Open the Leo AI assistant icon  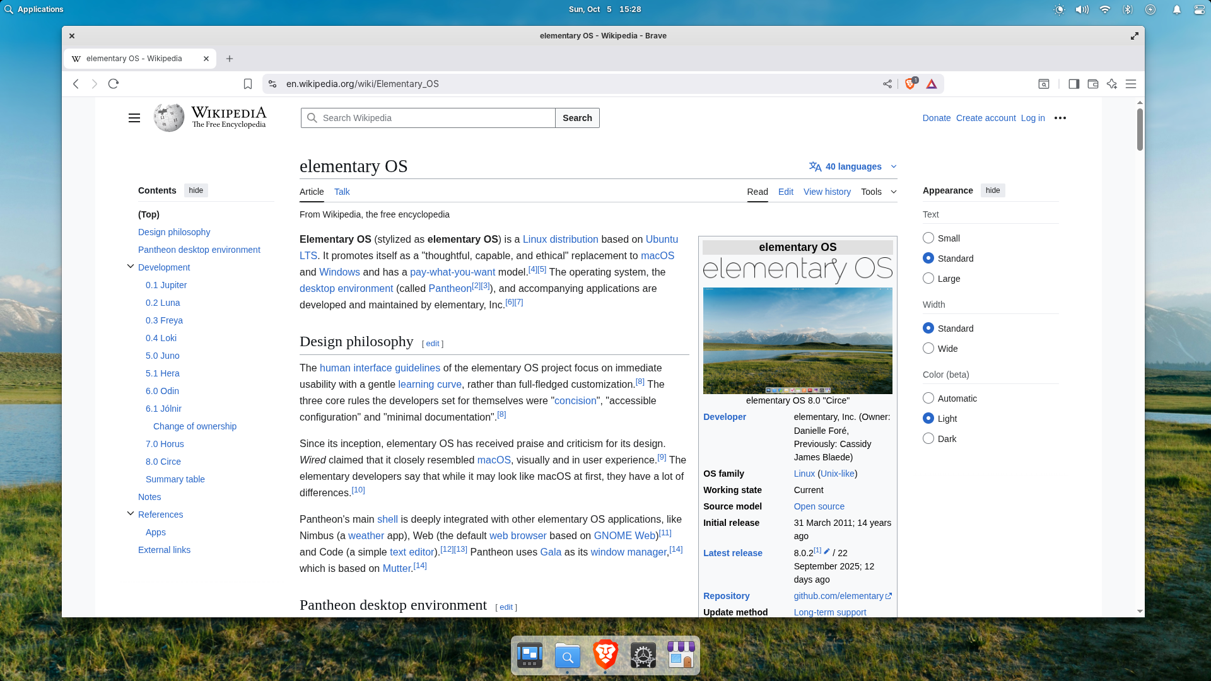[1112, 84]
